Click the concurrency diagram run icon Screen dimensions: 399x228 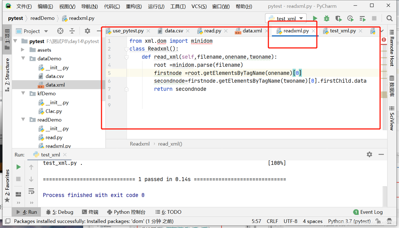click(363, 18)
